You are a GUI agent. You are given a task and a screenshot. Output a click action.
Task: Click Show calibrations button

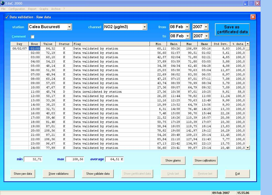(x=205, y=160)
